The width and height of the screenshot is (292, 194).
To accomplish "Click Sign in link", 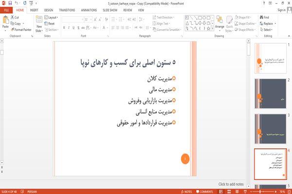I will (x=281, y=10).
